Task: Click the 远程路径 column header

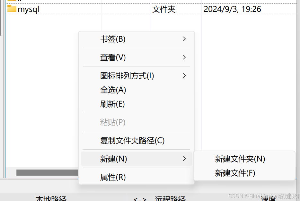Action: (170, 198)
